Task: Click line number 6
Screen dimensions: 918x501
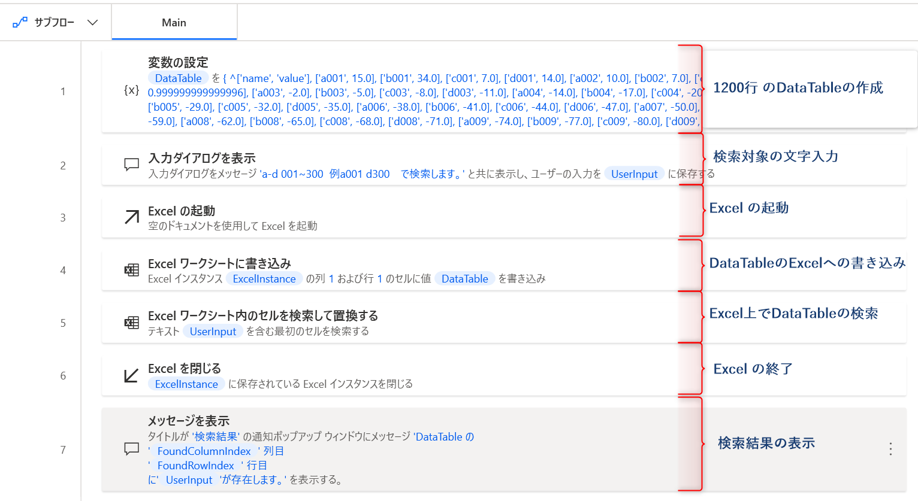Action: coord(63,376)
